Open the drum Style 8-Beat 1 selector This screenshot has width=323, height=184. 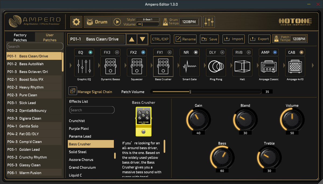tap(148, 20)
